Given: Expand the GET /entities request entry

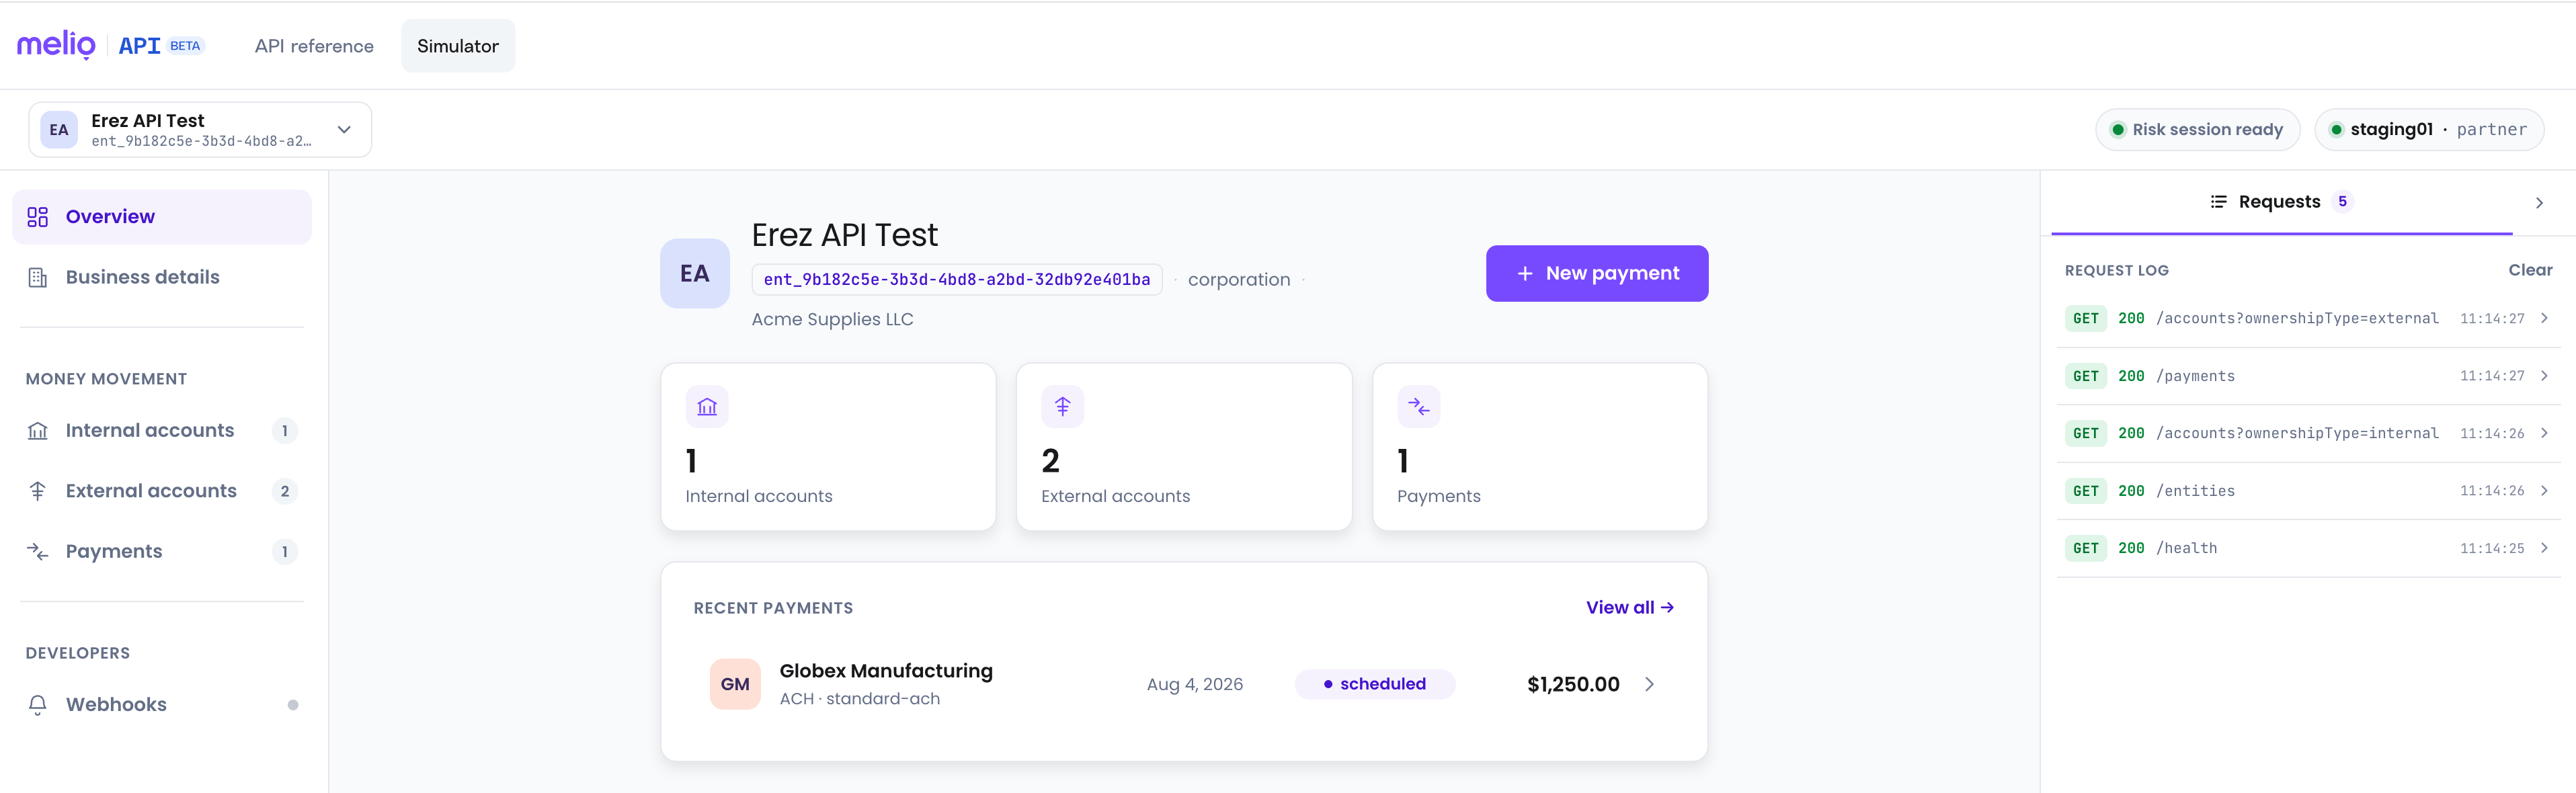Looking at the screenshot, I should point(2309,491).
